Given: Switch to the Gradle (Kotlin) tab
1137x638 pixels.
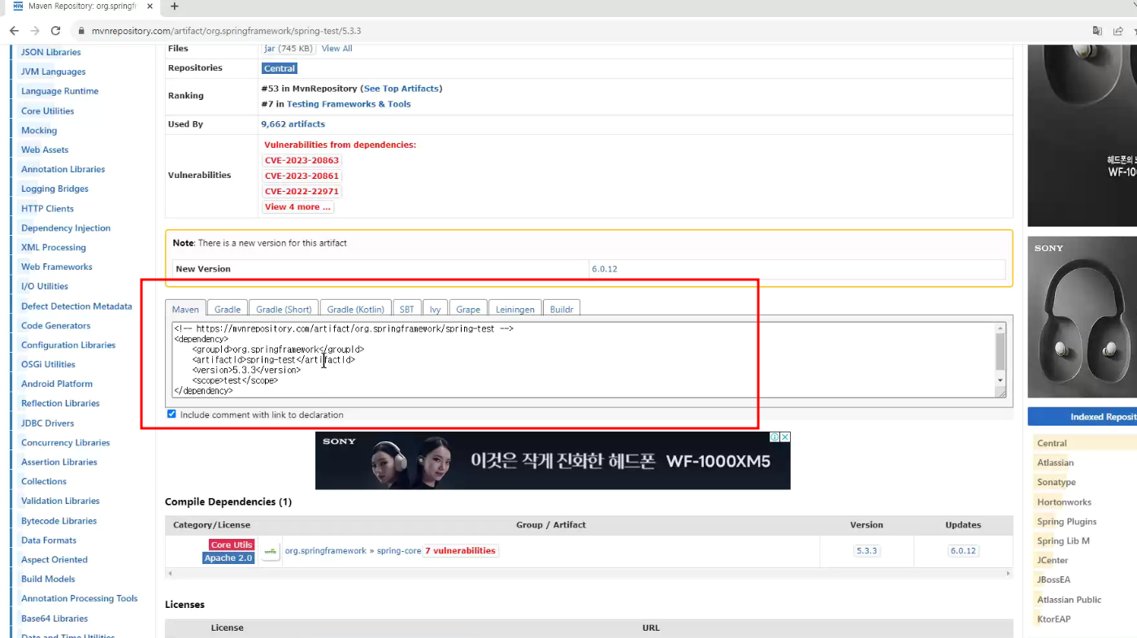Looking at the screenshot, I should pos(356,309).
